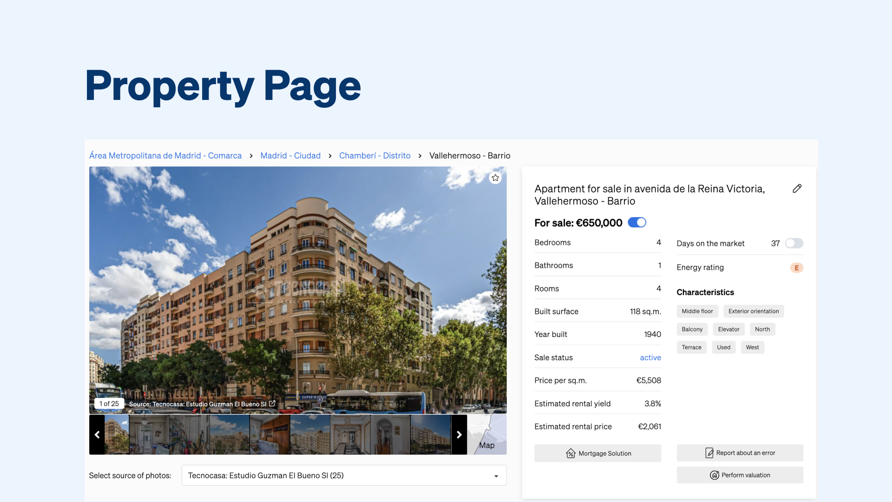
Task: Click the active sale status link
Action: point(650,357)
